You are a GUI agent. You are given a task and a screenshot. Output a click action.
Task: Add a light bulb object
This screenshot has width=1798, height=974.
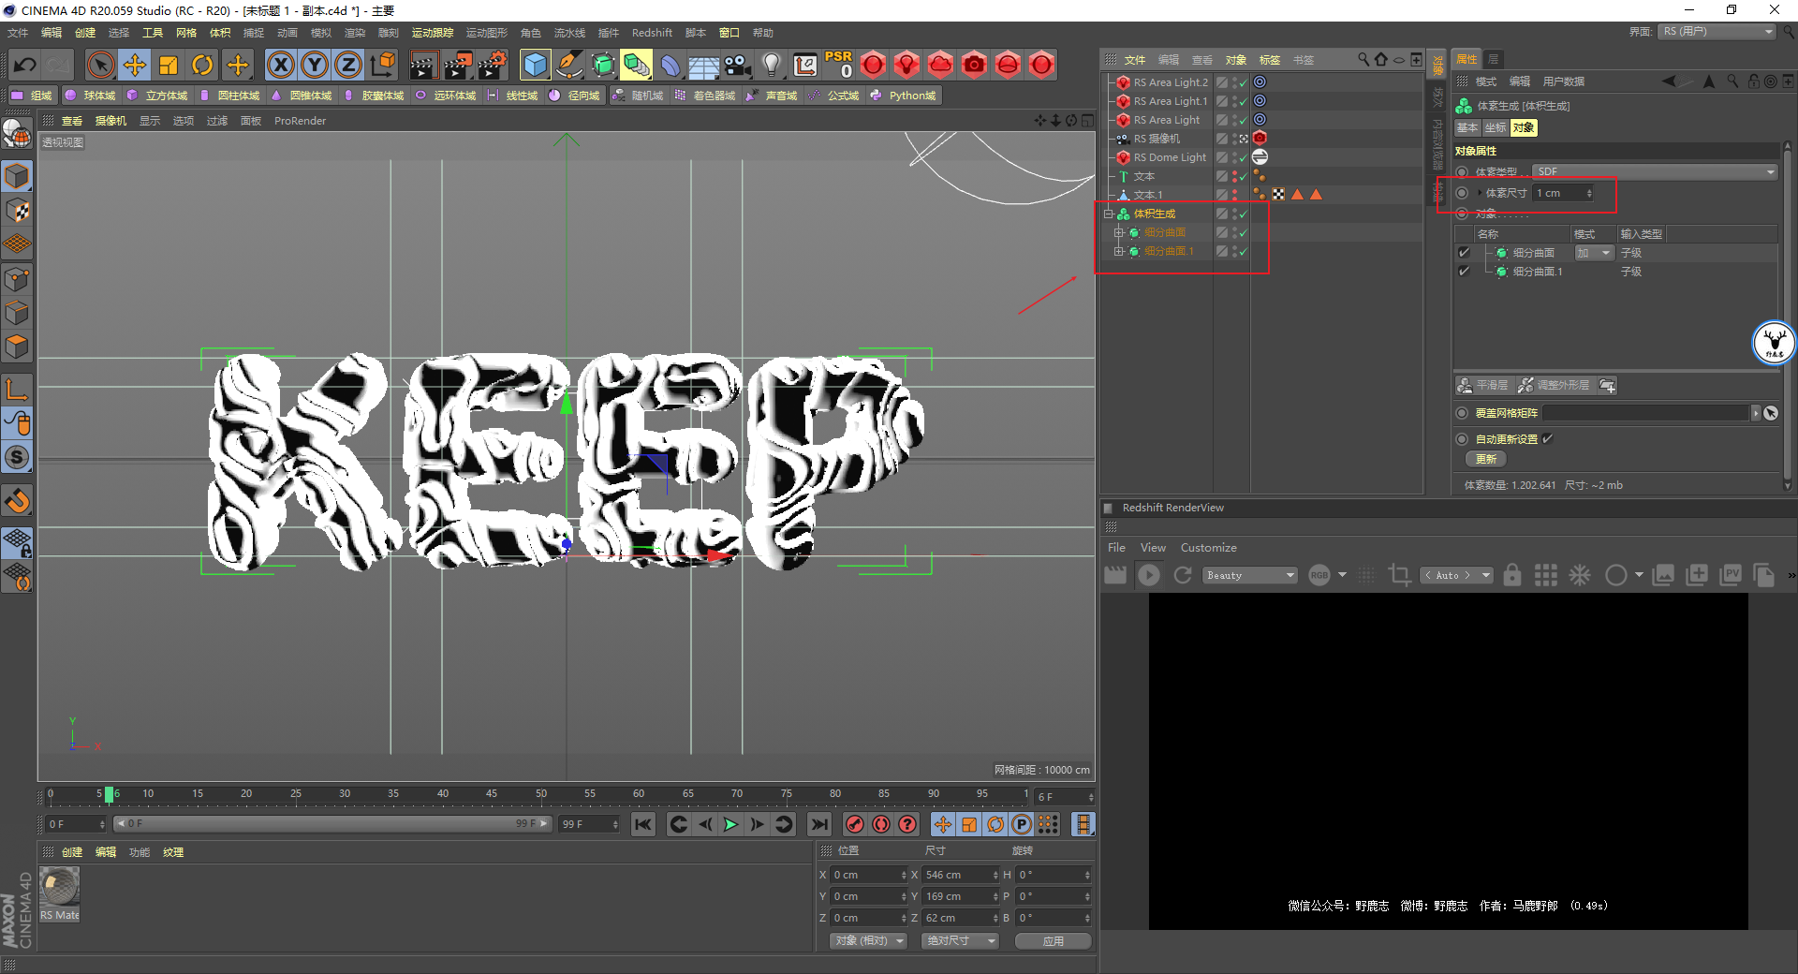[771, 65]
